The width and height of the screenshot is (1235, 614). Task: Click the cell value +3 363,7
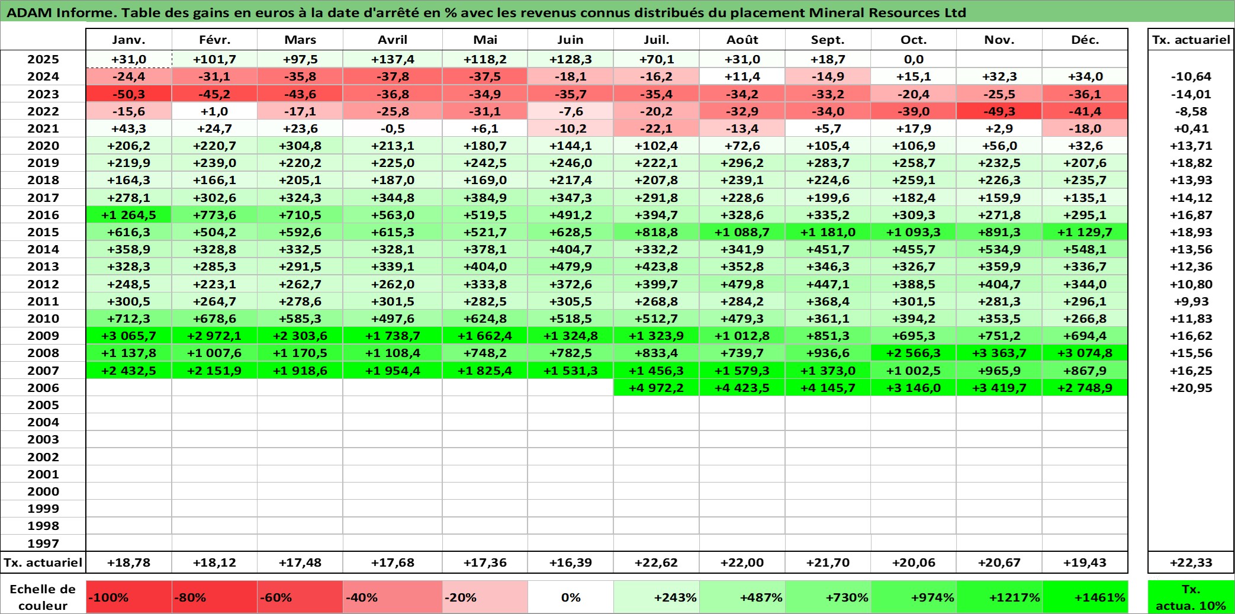[x=999, y=353]
